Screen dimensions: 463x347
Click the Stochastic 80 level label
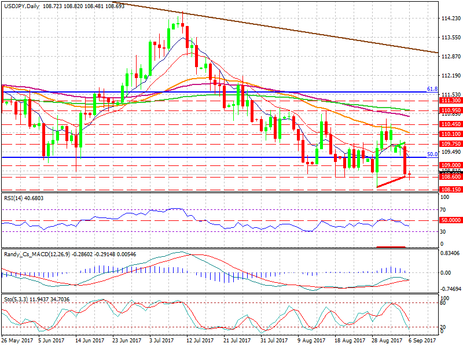[x=443, y=302]
